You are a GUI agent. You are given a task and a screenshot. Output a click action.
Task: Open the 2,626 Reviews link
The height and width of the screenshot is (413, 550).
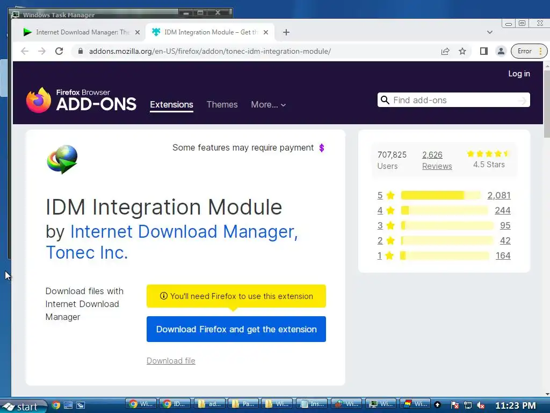[437, 160]
